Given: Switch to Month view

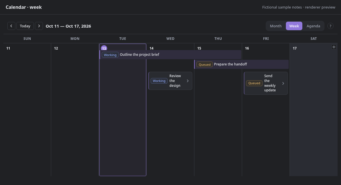Looking at the screenshot, I should click(276, 26).
